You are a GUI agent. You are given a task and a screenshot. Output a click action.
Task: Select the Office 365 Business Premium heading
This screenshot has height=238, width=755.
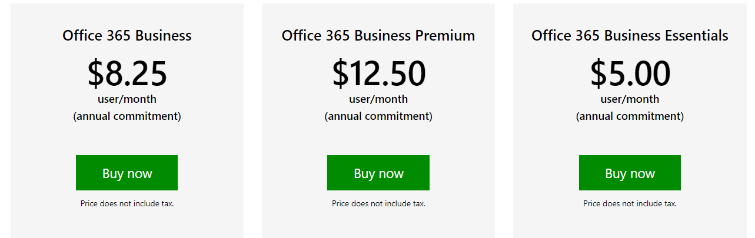click(378, 35)
